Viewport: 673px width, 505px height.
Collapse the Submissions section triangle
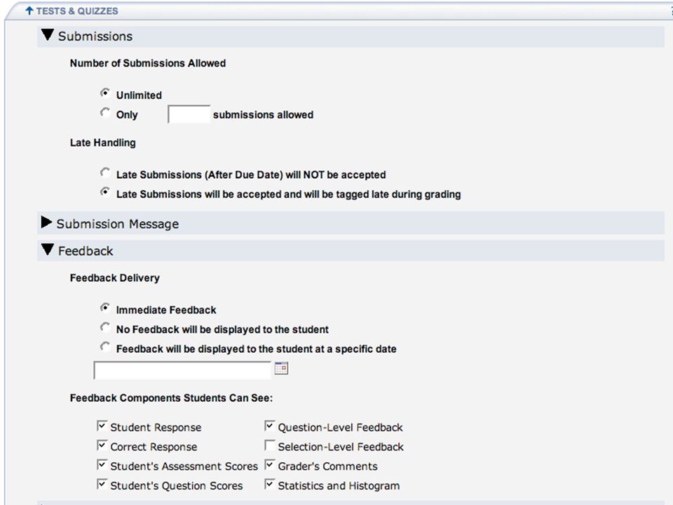coord(47,35)
